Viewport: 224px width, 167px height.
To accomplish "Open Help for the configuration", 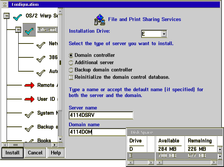I will click(x=56, y=153).
